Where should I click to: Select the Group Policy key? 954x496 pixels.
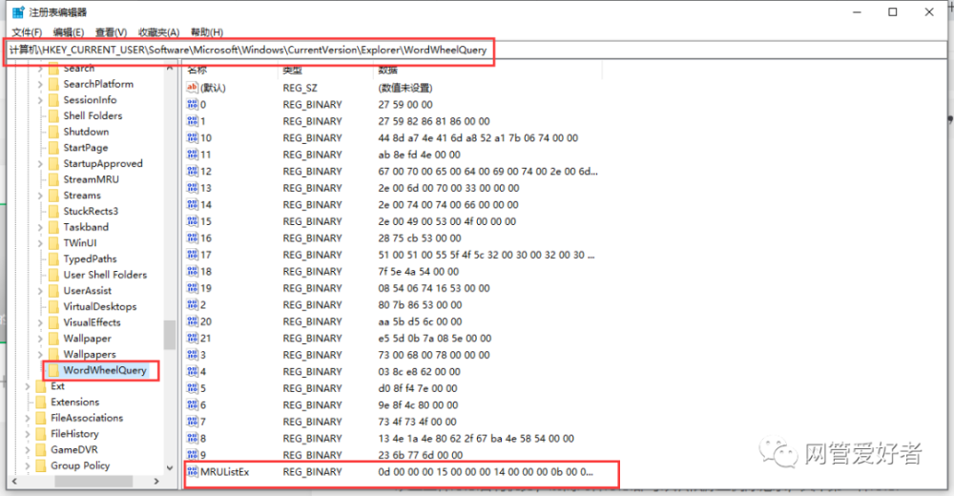click(x=80, y=465)
